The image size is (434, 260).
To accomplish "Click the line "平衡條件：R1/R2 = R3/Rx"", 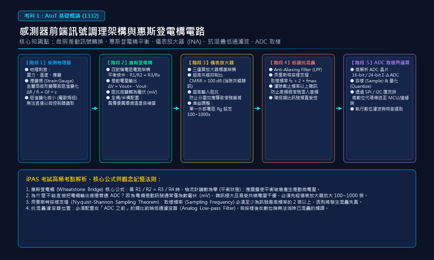I will 134,75.
